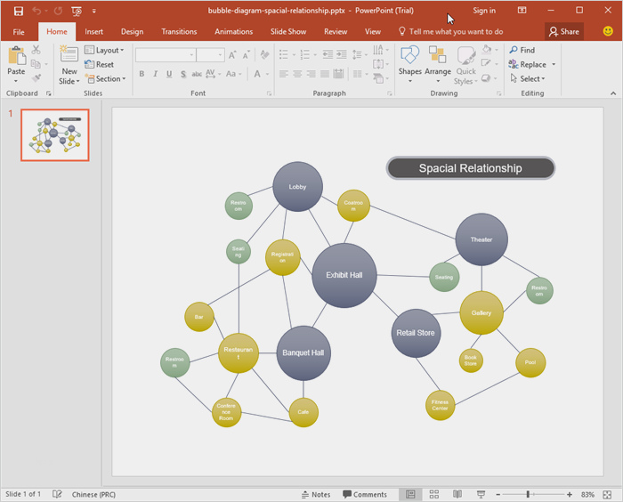This screenshot has width=623, height=502.
Task: Click the zoom slider in the status bar
Action: (x=528, y=494)
